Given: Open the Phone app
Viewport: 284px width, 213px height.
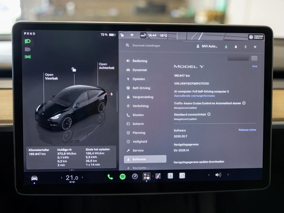Looking at the screenshot, I should 110,177.
